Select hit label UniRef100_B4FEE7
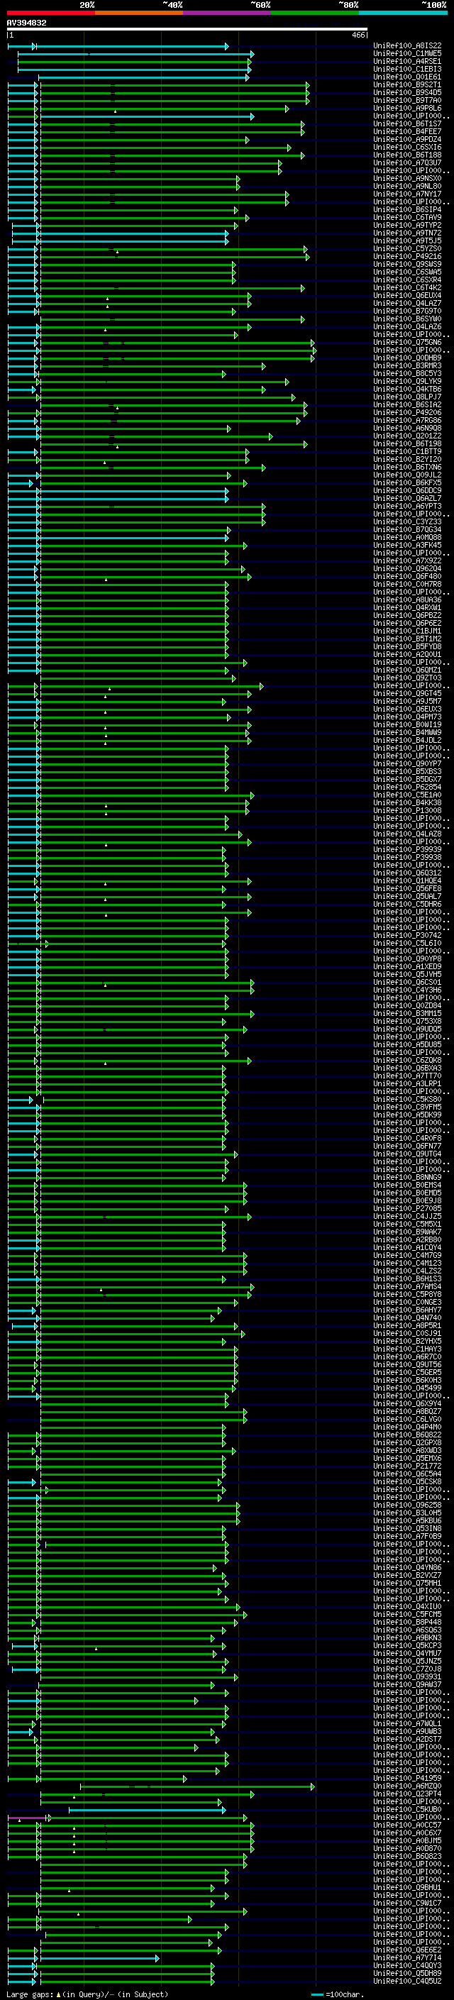This screenshot has height=2000, width=454. pos(407,131)
